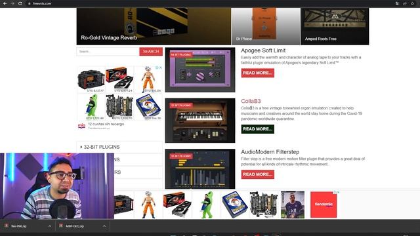Click the search text field
This screenshot has width=420, height=236.
click(108, 52)
